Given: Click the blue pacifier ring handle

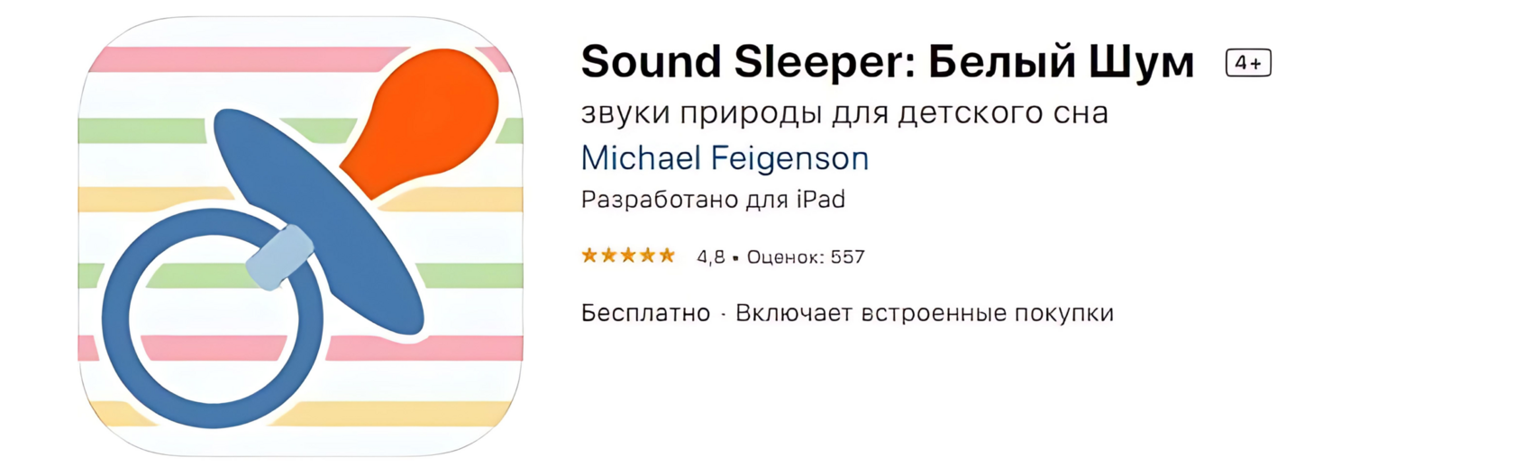Looking at the screenshot, I should (x=213, y=318).
